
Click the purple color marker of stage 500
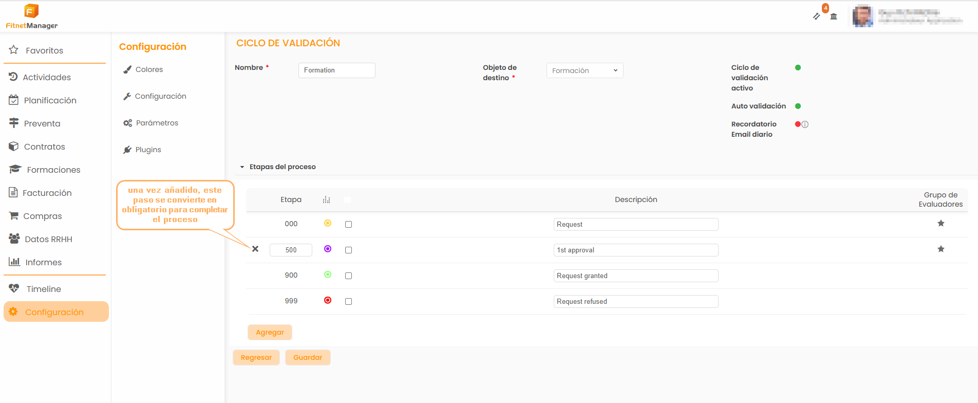point(328,249)
